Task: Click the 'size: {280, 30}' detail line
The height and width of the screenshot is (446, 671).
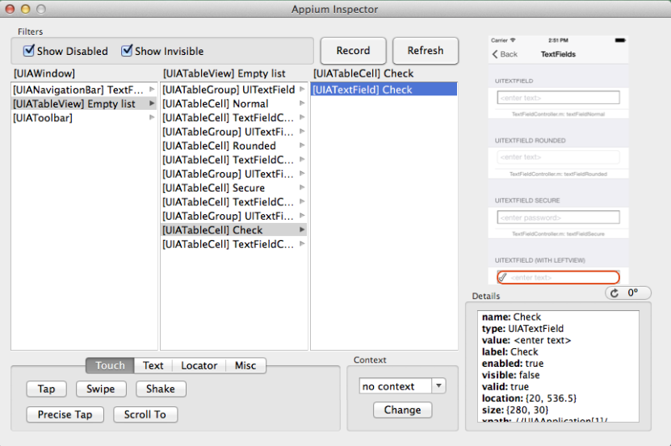Action: tap(515, 410)
